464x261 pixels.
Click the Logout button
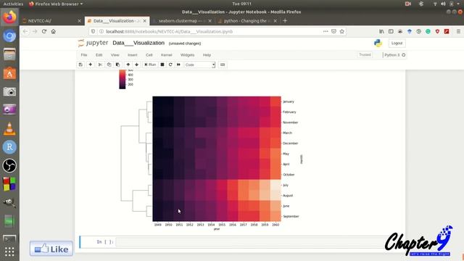click(397, 43)
